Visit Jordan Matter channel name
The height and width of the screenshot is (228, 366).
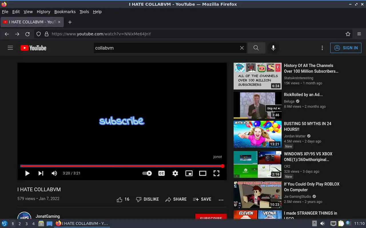(295, 136)
